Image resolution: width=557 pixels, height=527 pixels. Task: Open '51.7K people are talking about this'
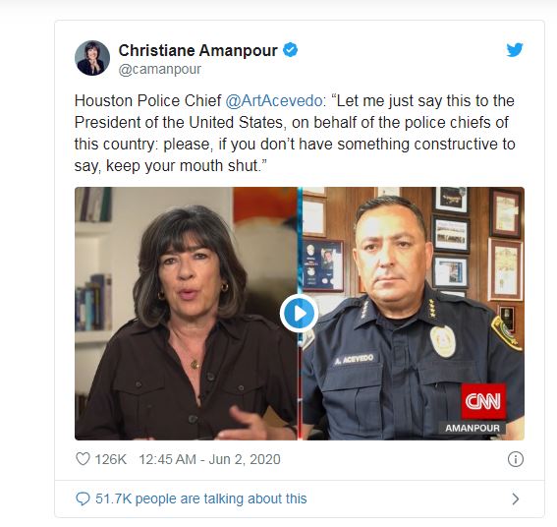click(201, 498)
